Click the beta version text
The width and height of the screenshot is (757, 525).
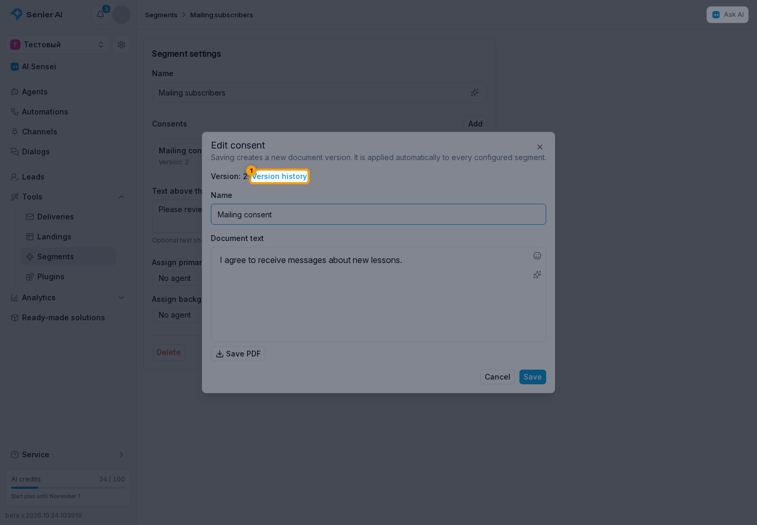[x=44, y=516]
